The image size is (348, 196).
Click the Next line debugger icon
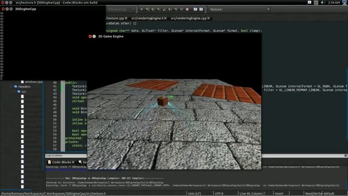pos(153,9)
